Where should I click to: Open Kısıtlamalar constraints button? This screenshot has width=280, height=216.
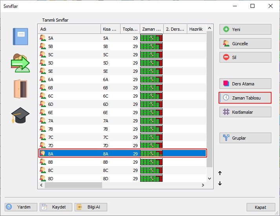245,112
